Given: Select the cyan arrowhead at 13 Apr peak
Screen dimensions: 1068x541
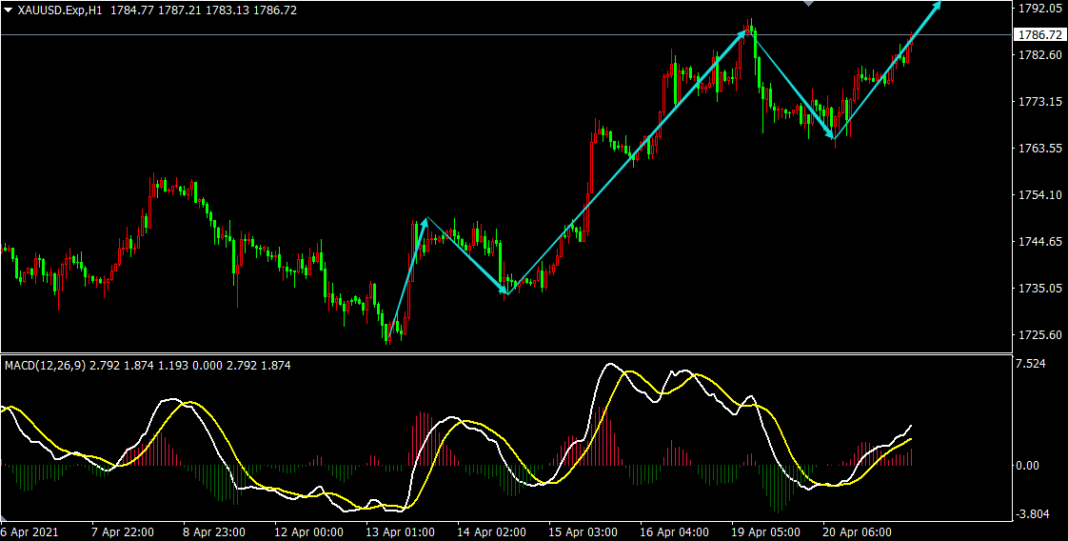Looking at the screenshot, I should pos(424,222).
